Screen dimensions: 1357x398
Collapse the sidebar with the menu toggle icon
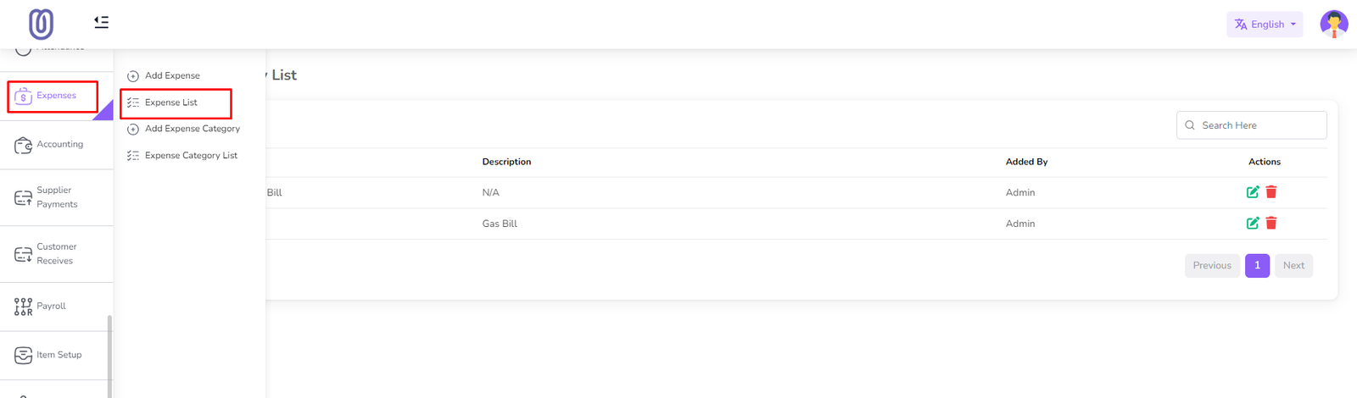(101, 22)
